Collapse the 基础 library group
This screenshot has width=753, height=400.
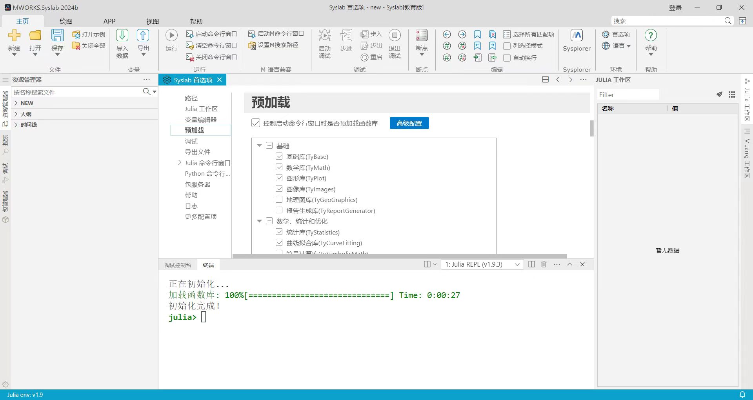[x=259, y=145]
